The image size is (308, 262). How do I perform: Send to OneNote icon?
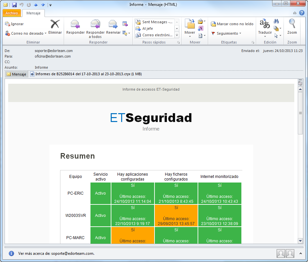click(201, 28)
